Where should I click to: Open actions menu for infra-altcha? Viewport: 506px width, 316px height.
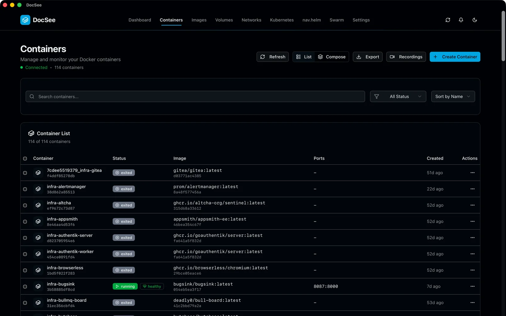click(472, 205)
